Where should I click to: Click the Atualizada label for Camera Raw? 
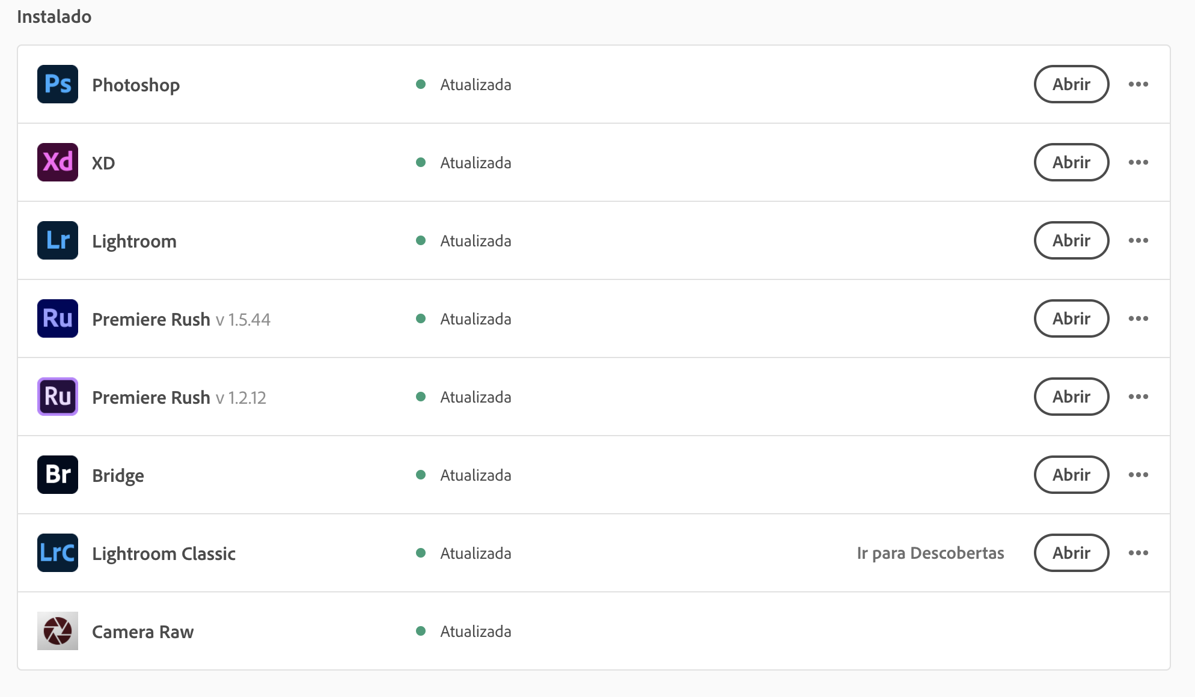click(x=475, y=631)
